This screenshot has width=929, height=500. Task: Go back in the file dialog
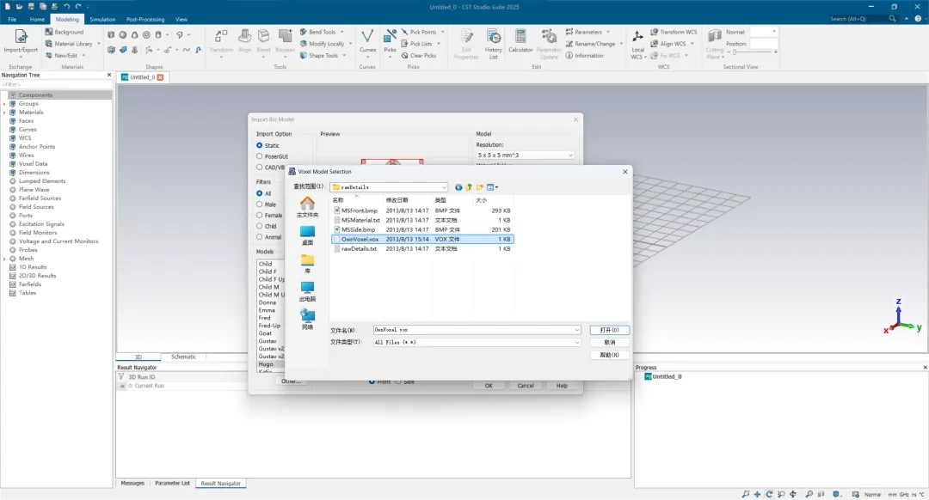[458, 187]
